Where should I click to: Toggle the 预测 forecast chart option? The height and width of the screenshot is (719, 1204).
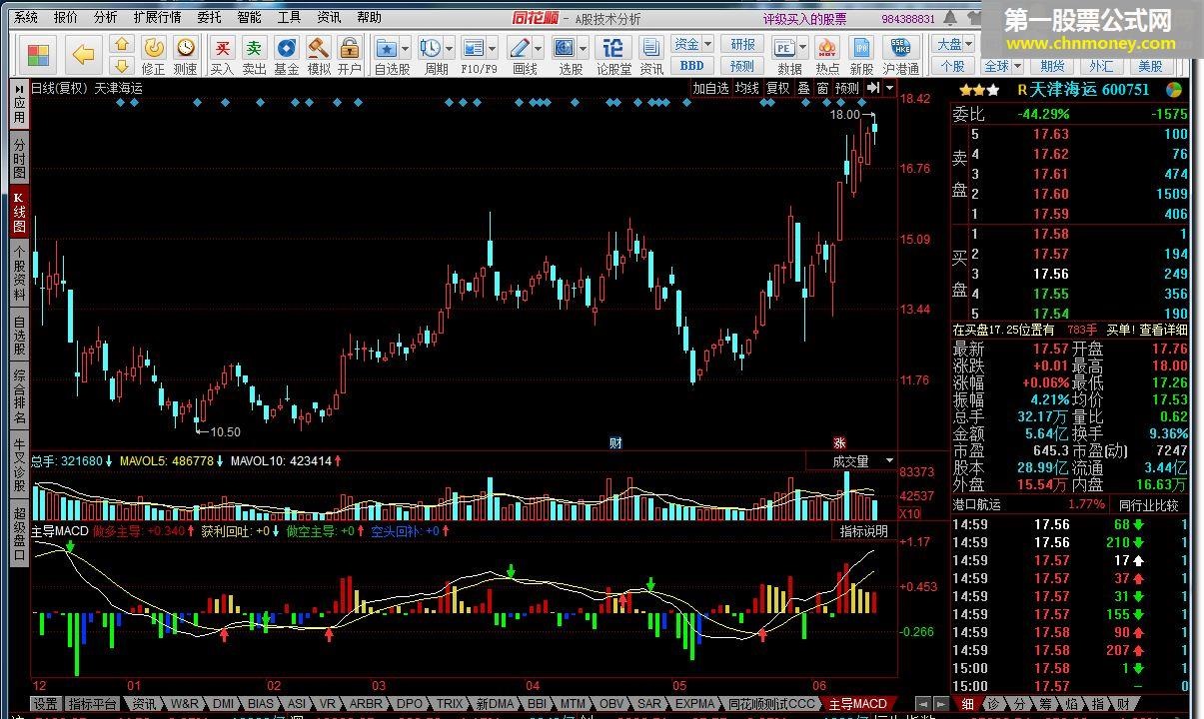click(847, 88)
